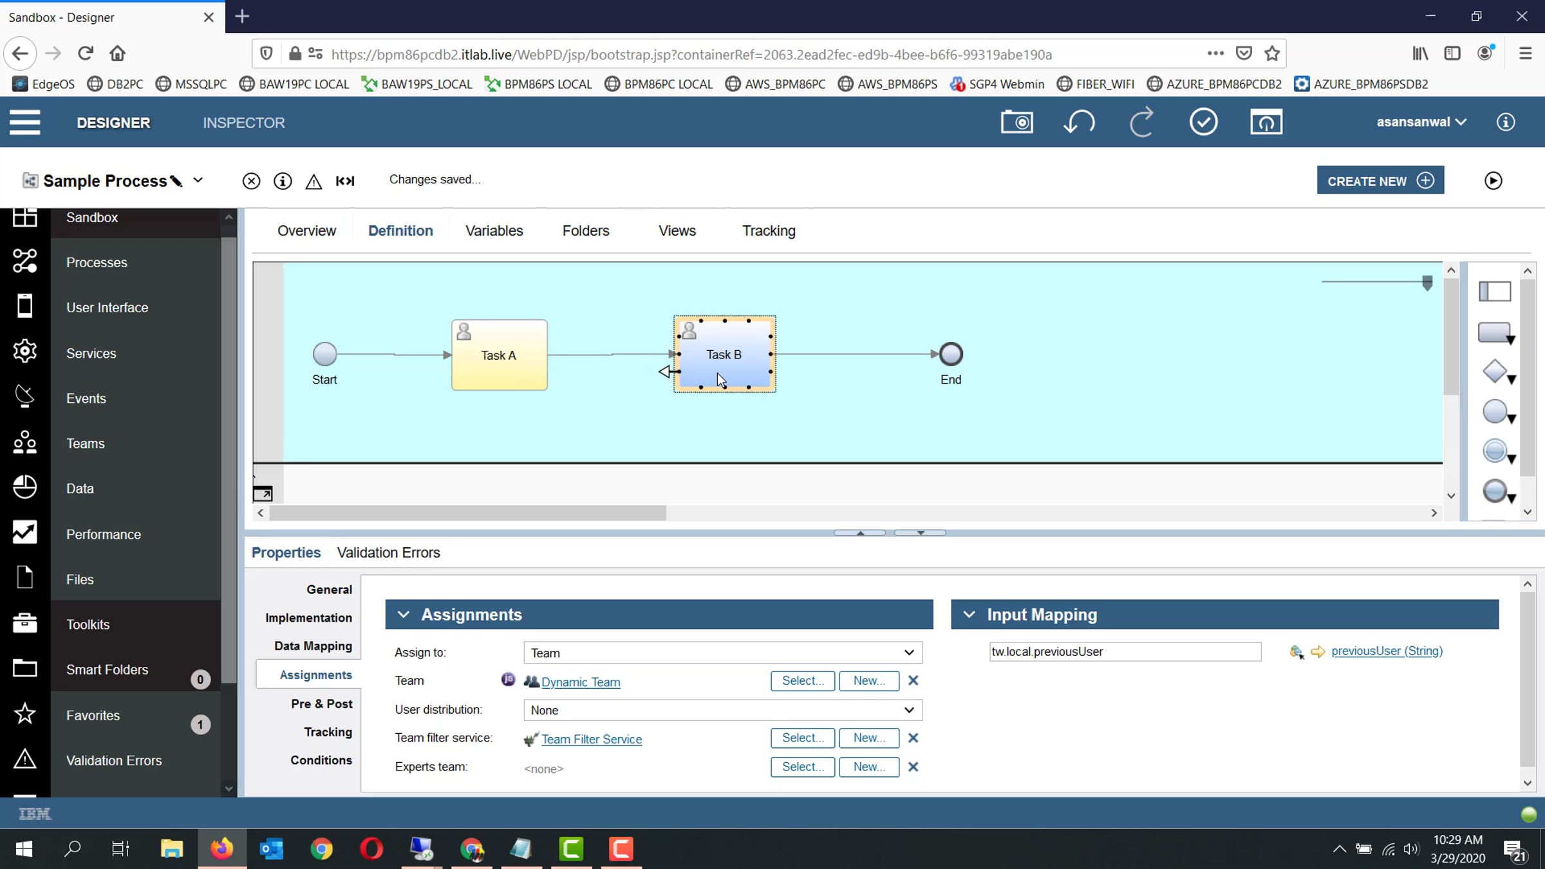Open the User distribution dropdown
Screen dimensions: 1545x869
[x=722, y=709]
